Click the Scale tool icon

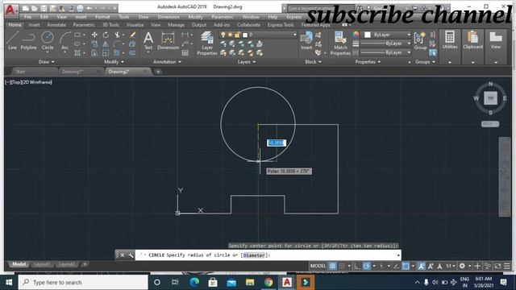point(106,52)
